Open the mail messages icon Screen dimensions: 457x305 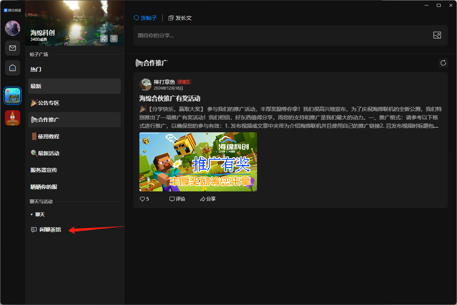13,48
